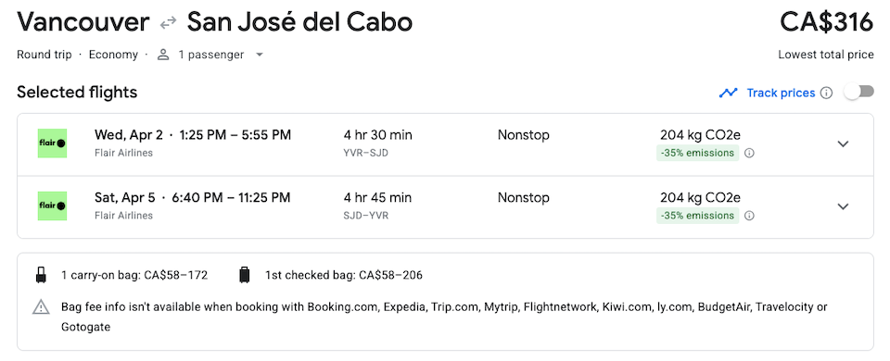The image size is (890, 361).
Task: Click the Track prices info icon
Action: tap(827, 93)
